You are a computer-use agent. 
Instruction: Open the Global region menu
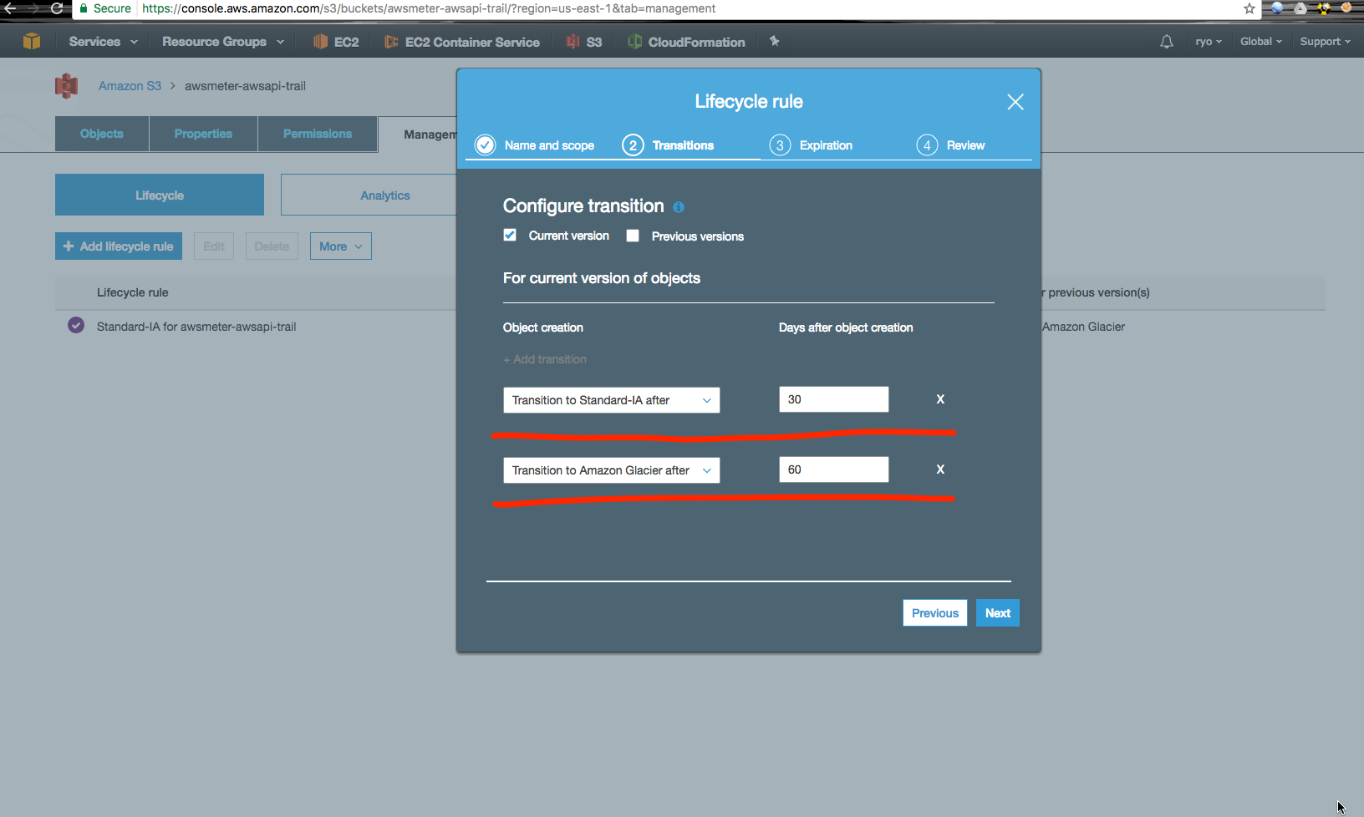pos(1260,42)
